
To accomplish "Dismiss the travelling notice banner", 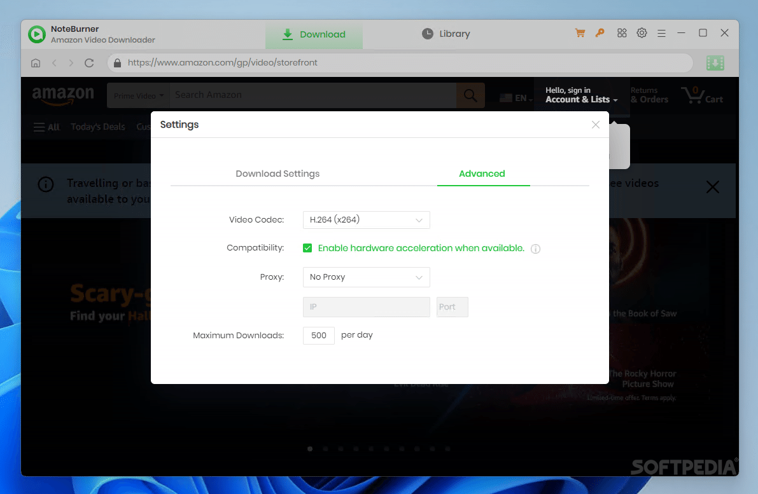I will point(713,187).
